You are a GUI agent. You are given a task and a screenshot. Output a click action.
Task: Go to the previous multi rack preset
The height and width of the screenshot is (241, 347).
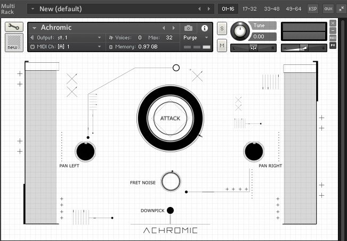pos(199,9)
